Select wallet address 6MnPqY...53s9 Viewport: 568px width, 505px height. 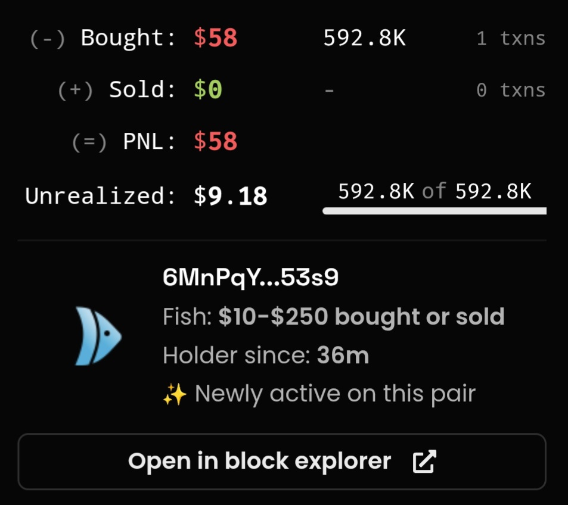click(x=250, y=278)
